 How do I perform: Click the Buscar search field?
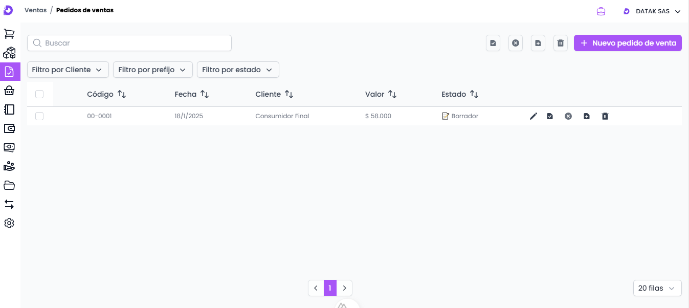tap(129, 43)
